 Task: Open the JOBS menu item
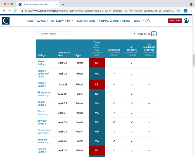(137, 21)
